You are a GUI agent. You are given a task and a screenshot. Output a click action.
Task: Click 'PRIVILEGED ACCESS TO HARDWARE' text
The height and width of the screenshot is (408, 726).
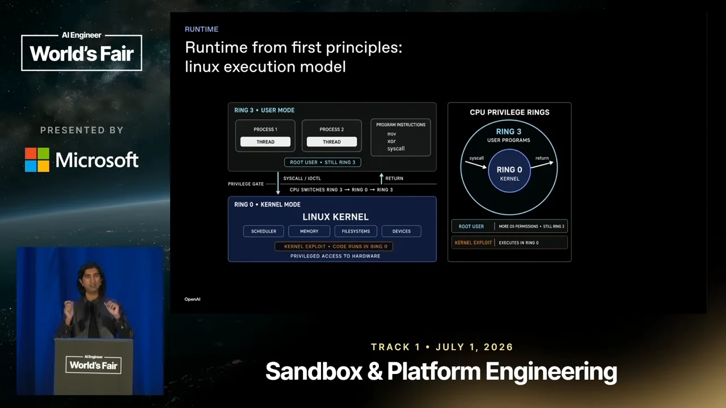pyautogui.click(x=335, y=256)
